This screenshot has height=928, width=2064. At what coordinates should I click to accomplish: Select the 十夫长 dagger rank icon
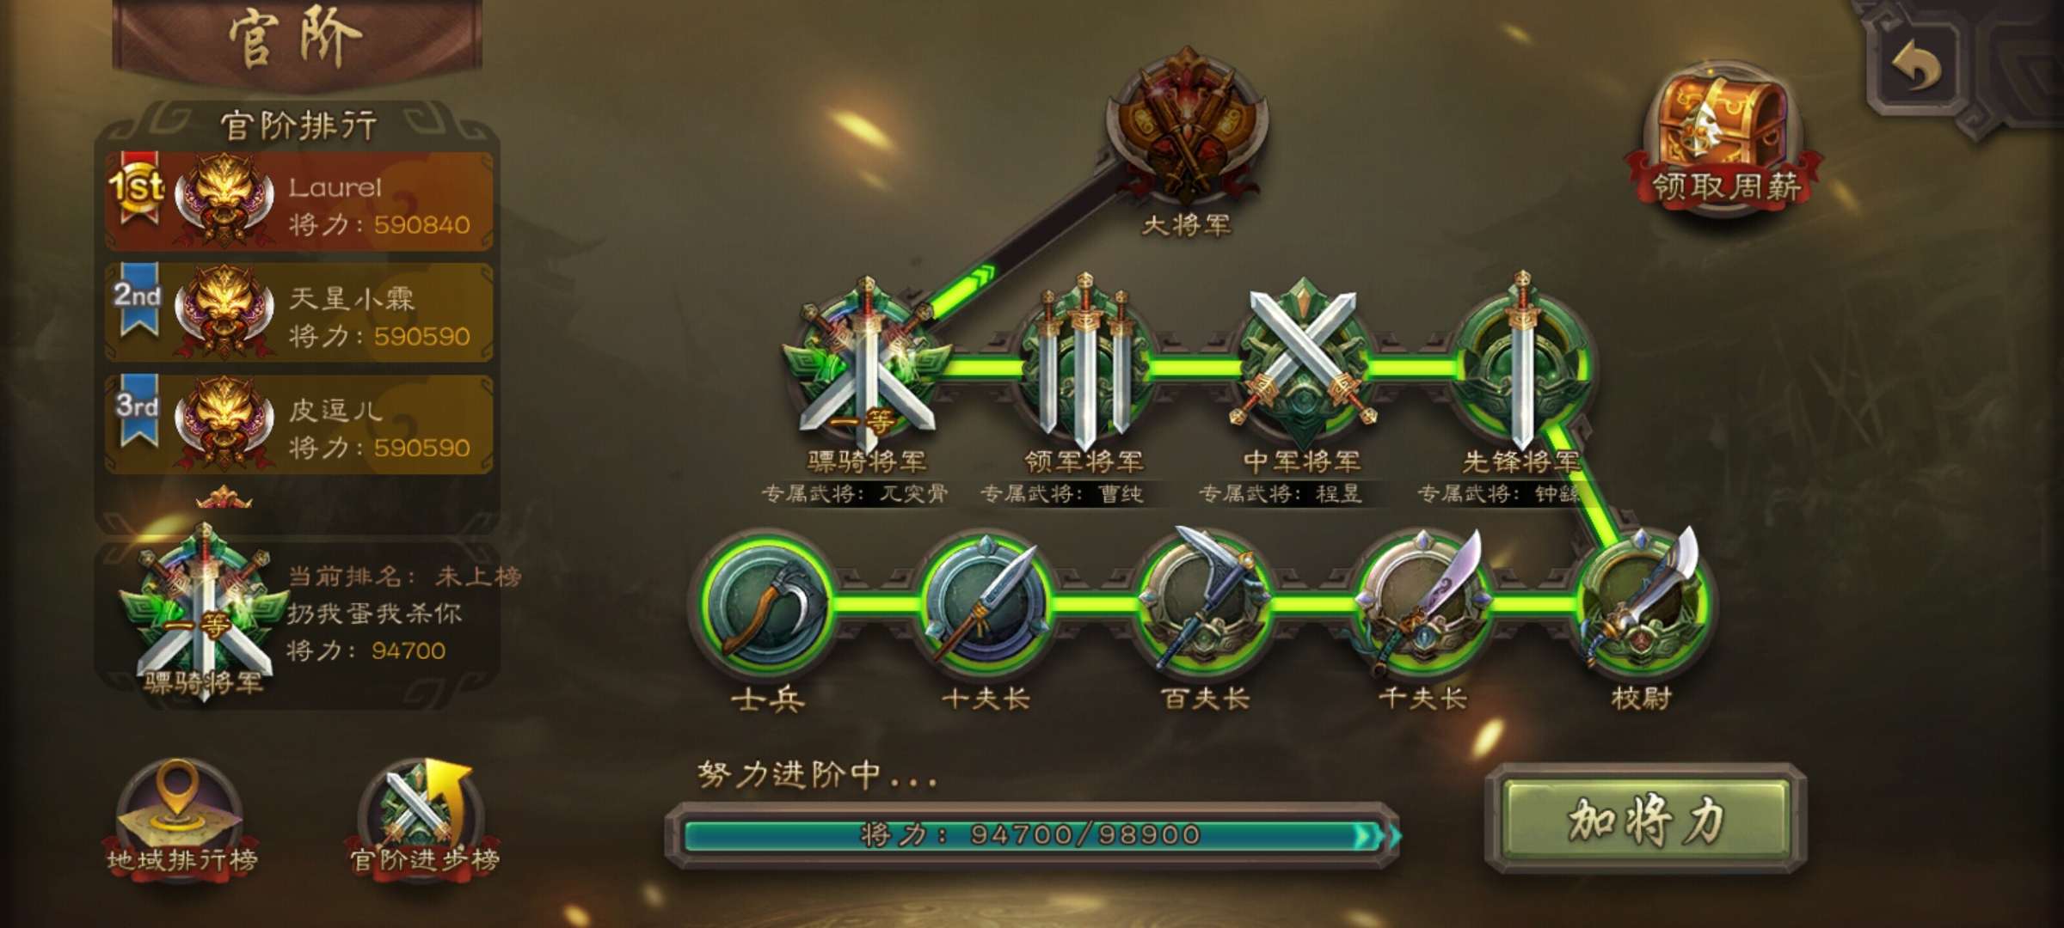pos(986,603)
